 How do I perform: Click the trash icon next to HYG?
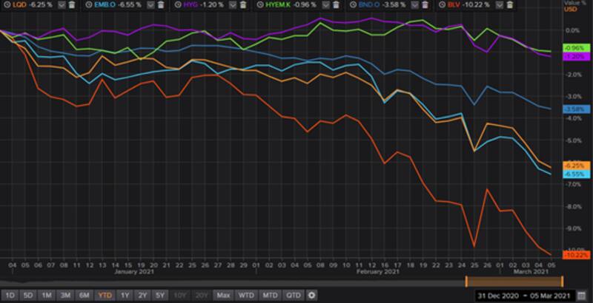tap(244, 4)
